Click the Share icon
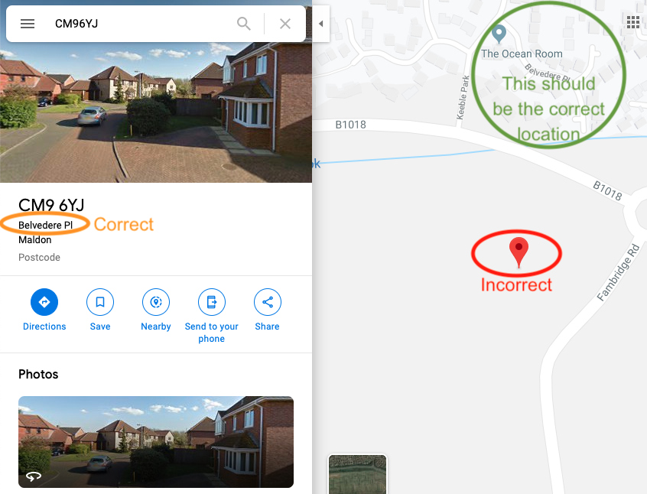The height and width of the screenshot is (494, 647). 268,302
